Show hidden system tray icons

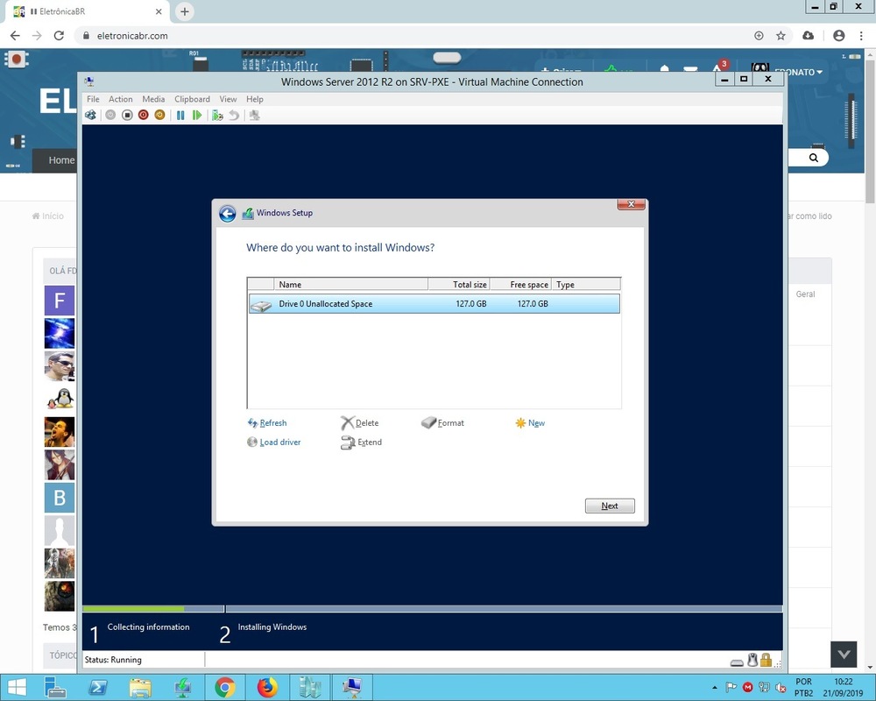[x=714, y=688]
